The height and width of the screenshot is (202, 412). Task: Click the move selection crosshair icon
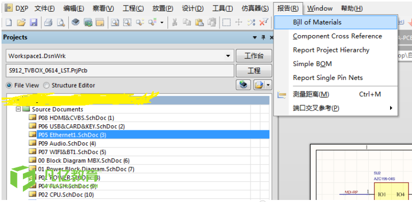(238, 22)
